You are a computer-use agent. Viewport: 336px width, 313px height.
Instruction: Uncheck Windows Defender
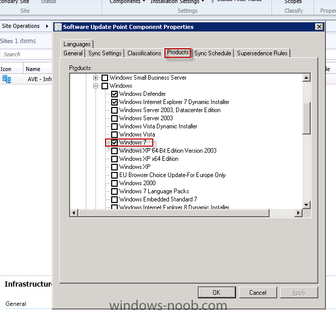pyautogui.click(x=114, y=94)
